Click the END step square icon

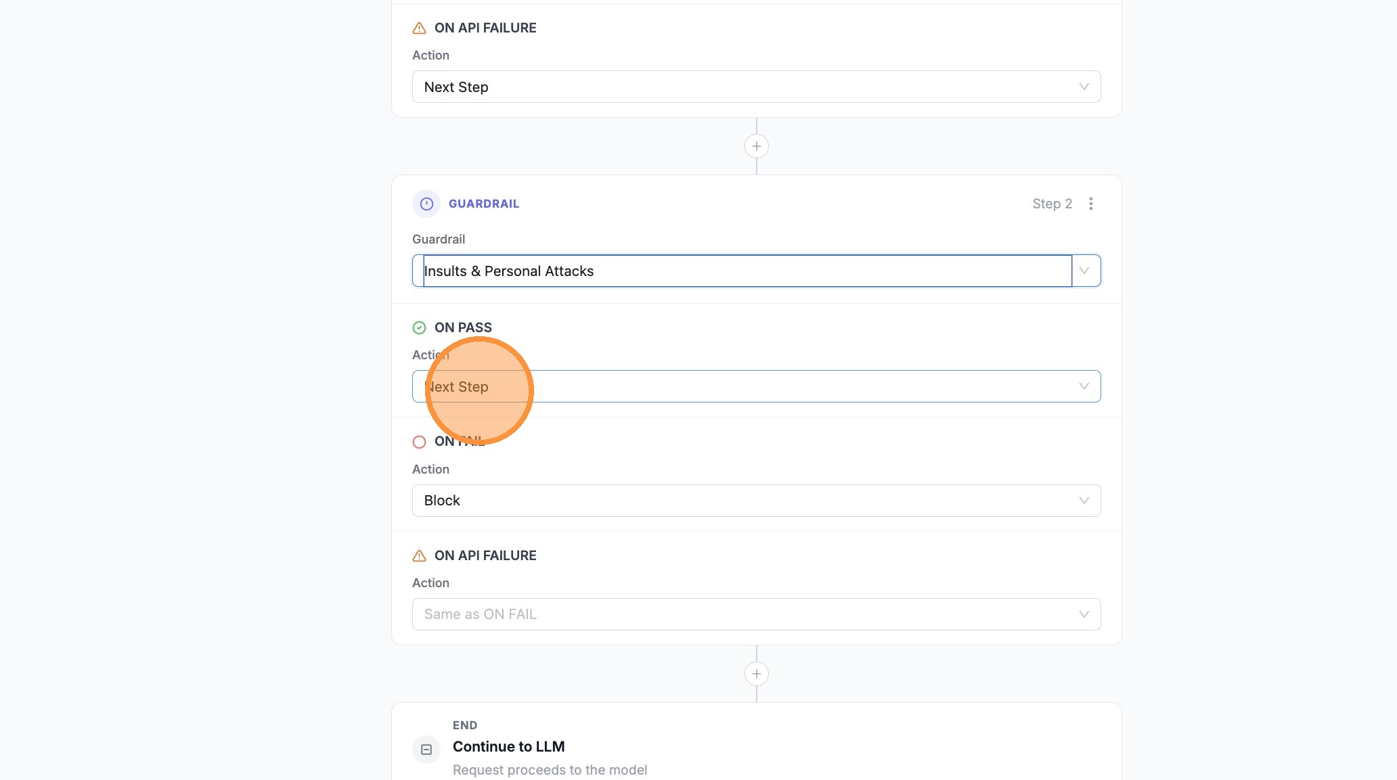tap(426, 750)
